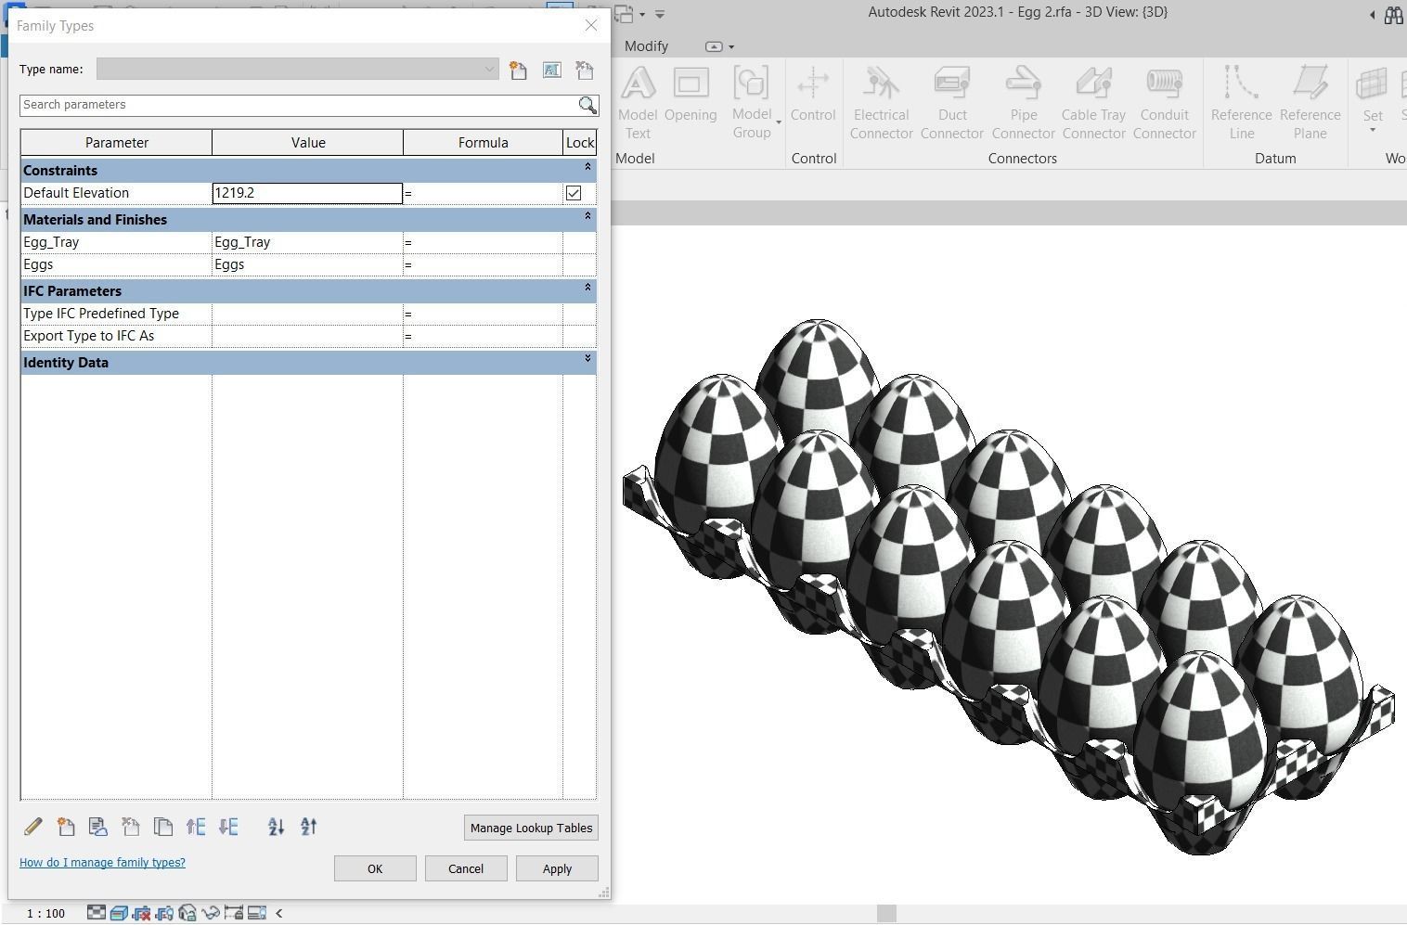
Task: Click OK in the Family Types dialog
Action: 375,868
